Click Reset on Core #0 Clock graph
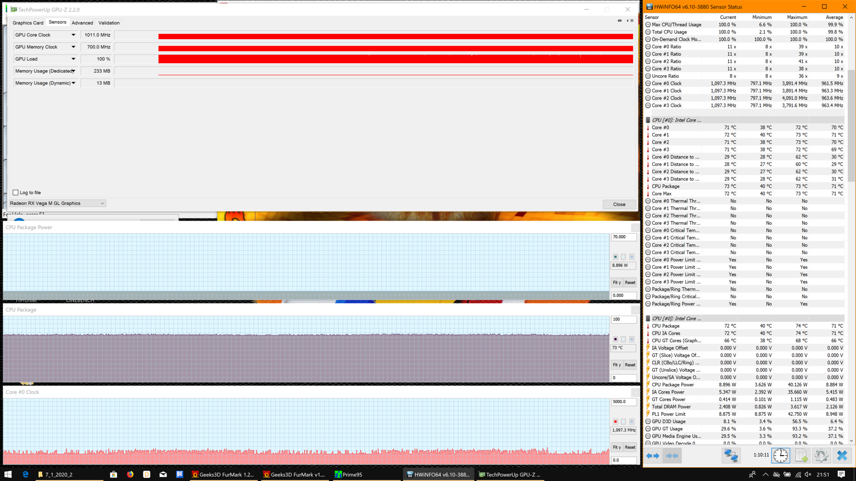 [630, 447]
